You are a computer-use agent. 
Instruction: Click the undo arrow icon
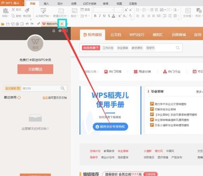tap(27, 24)
